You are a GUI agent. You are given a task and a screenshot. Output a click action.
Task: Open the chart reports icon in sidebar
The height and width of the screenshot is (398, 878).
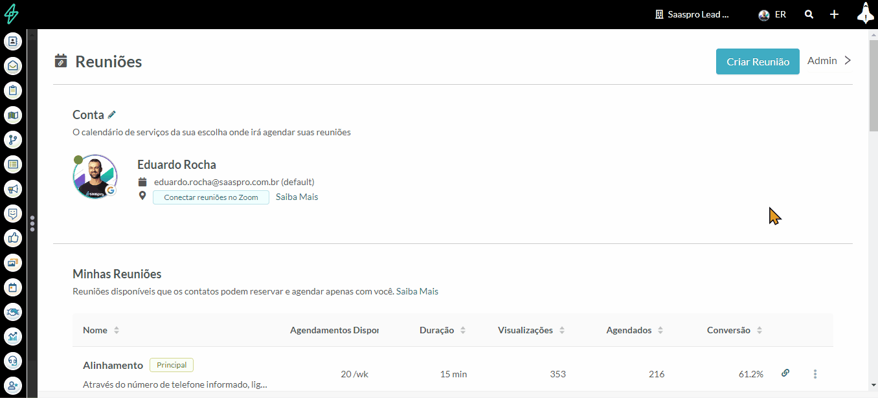tap(13, 337)
